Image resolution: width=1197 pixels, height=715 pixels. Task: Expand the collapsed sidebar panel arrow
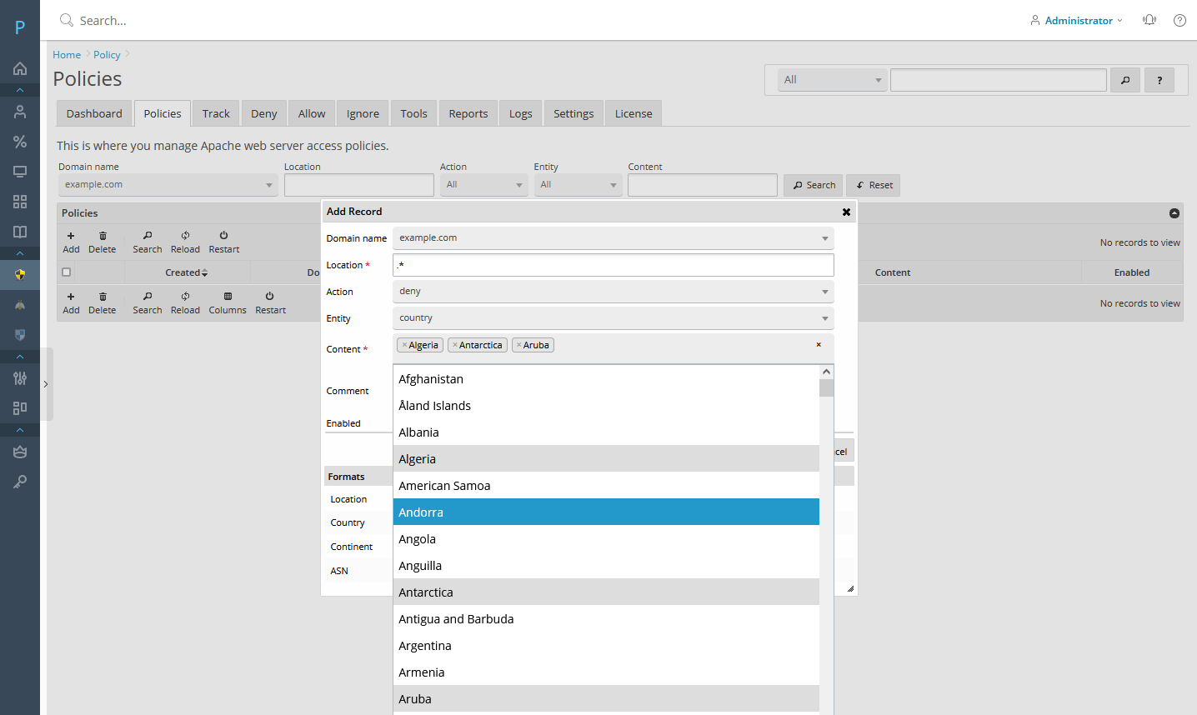[x=46, y=384]
